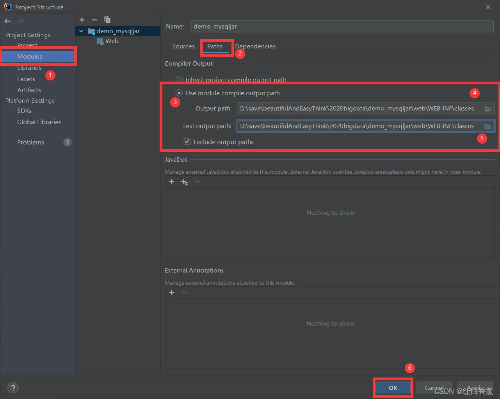Confirm with the OK button
Screen dimensions: 500x399
pos(393,388)
